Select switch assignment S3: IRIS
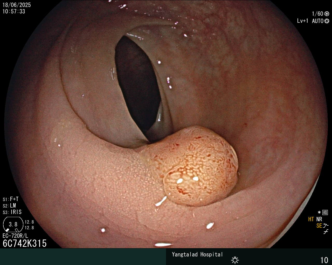Screen dimensions: 332x265 click(x=12, y=212)
